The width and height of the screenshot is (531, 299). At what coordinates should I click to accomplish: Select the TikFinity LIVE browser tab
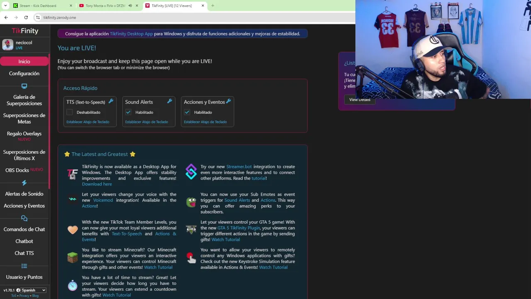point(175,6)
